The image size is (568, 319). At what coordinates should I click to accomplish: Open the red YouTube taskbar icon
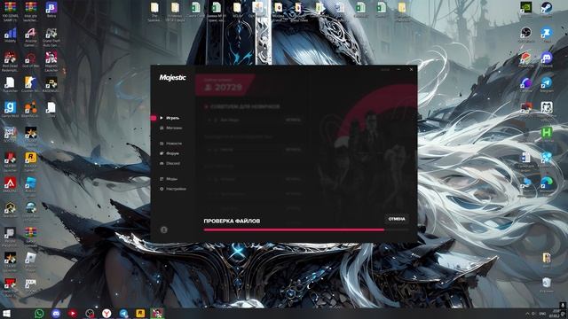73,313
